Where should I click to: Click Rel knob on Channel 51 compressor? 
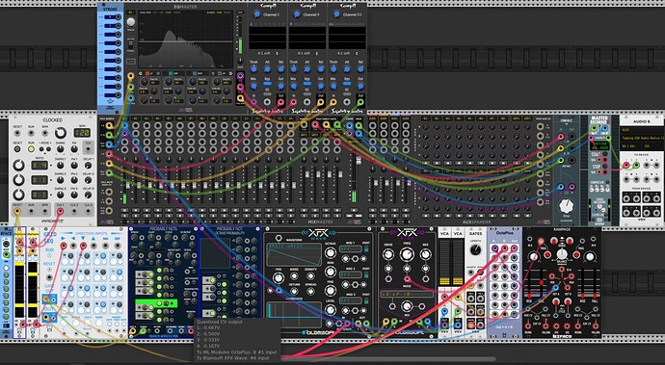click(x=360, y=68)
